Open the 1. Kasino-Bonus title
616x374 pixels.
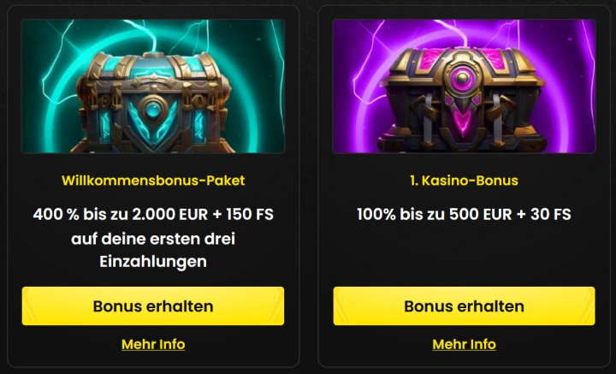[x=464, y=181]
